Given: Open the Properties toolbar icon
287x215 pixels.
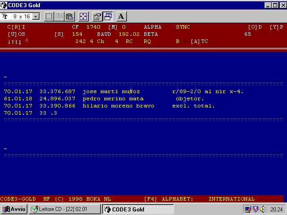Looking at the screenshot, I should pyautogui.click(x=97, y=17).
